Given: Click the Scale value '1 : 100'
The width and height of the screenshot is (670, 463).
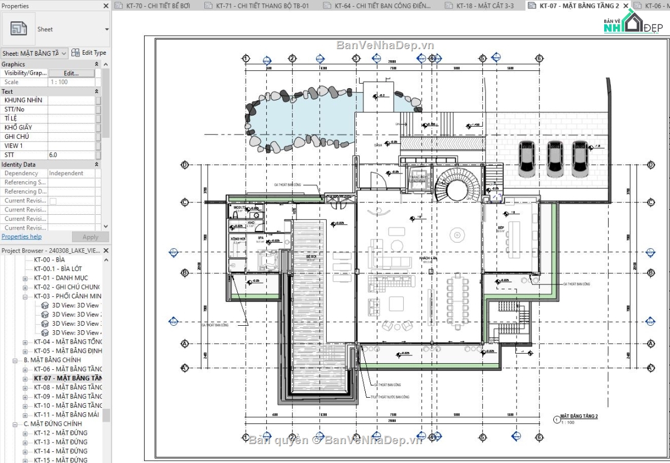Looking at the screenshot, I should (58, 82).
